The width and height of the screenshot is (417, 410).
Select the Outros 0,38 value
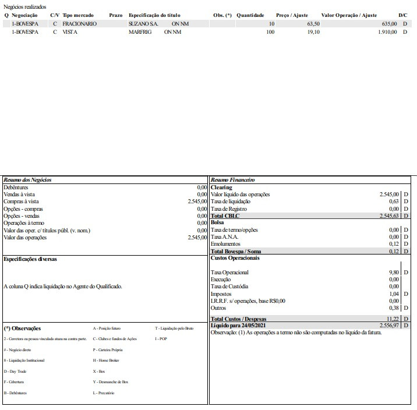(394, 308)
